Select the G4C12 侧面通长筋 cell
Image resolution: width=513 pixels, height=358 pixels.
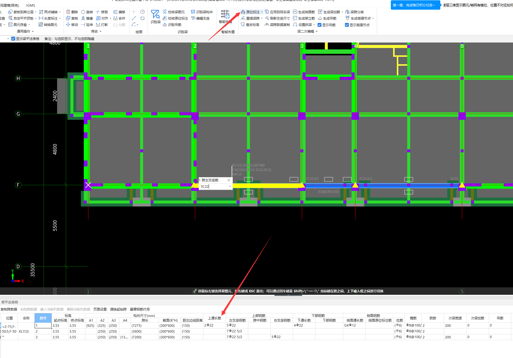354,325
